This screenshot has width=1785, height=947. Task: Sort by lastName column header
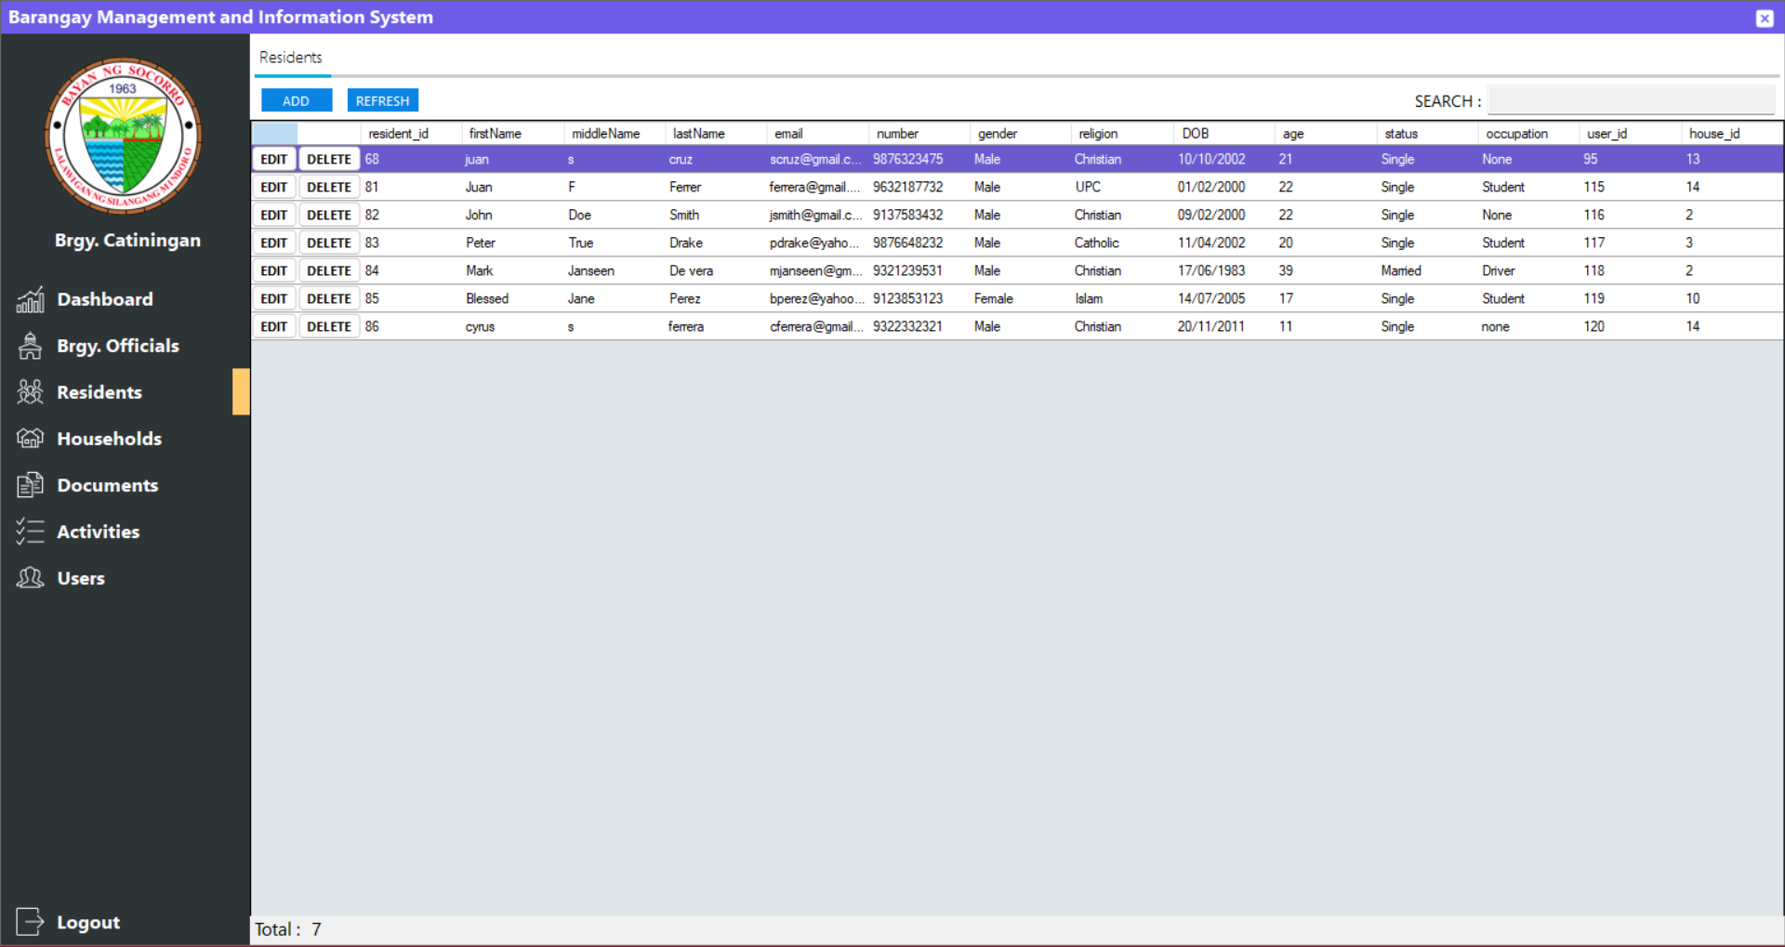tap(716, 134)
